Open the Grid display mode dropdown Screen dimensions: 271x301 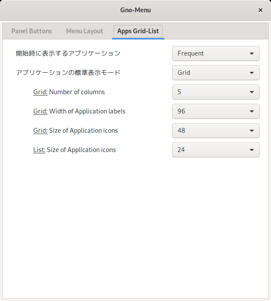coord(216,73)
